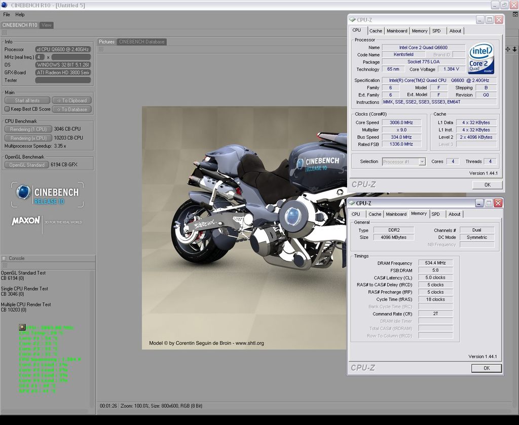Click the Core Speed value 3006.0 MHz
519x425 pixels.
[401, 123]
